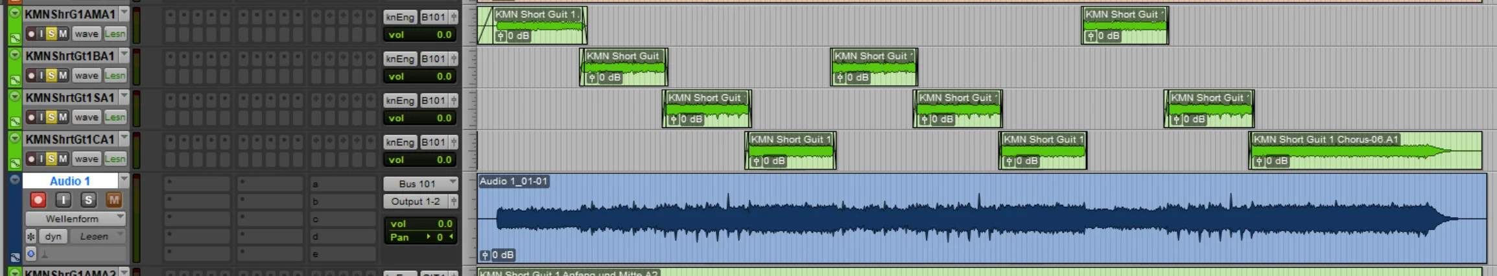Click Lesn automation button on KMNShrG1AMA1

coord(115,34)
